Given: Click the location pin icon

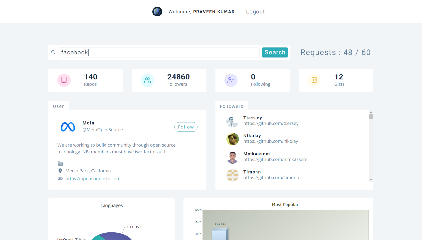Looking at the screenshot, I should pos(60,171).
